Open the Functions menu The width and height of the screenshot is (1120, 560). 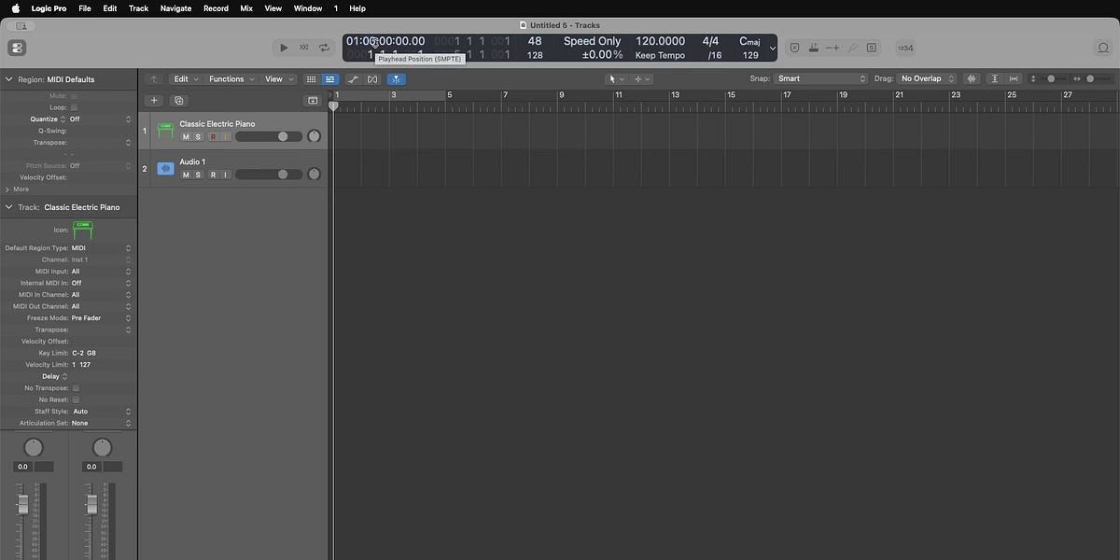coord(231,79)
